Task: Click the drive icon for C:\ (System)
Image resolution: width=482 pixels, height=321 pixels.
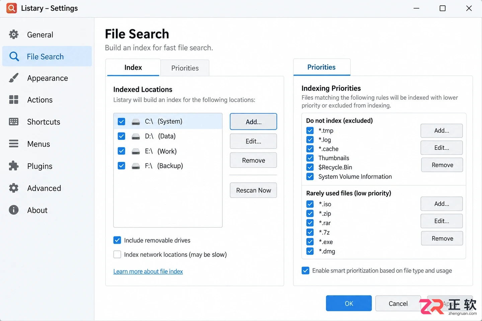Action: [136, 122]
